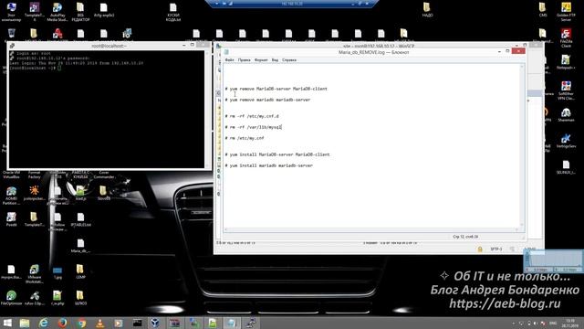Viewport: 584px width, 329px height.
Task: Click the line 'rm -rf /etc/my.cnf.d'
Action: [x=252, y=116]
